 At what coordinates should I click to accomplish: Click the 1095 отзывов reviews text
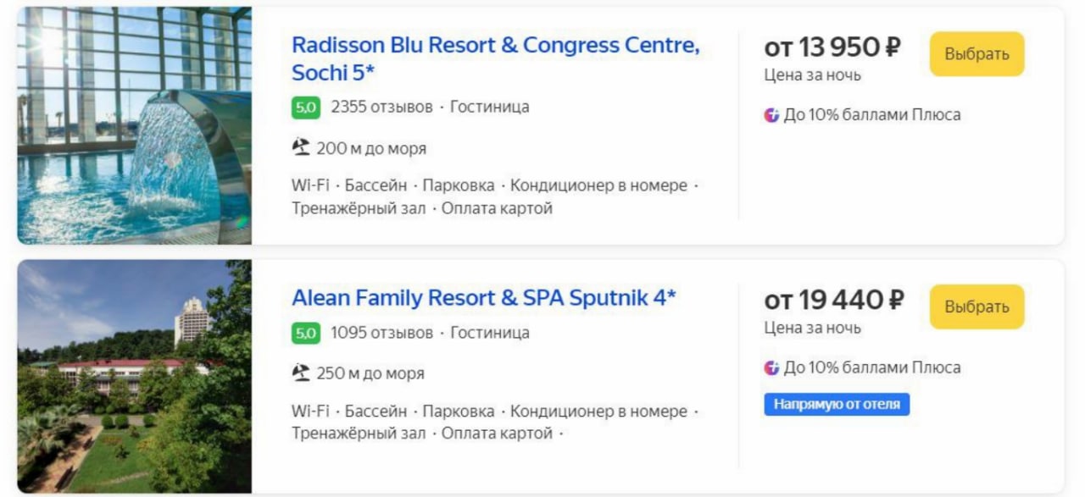(x=381, y=333)
